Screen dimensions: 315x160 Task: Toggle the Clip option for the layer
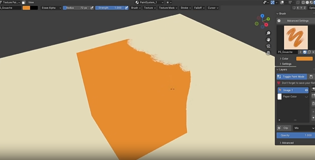point(284,128)
